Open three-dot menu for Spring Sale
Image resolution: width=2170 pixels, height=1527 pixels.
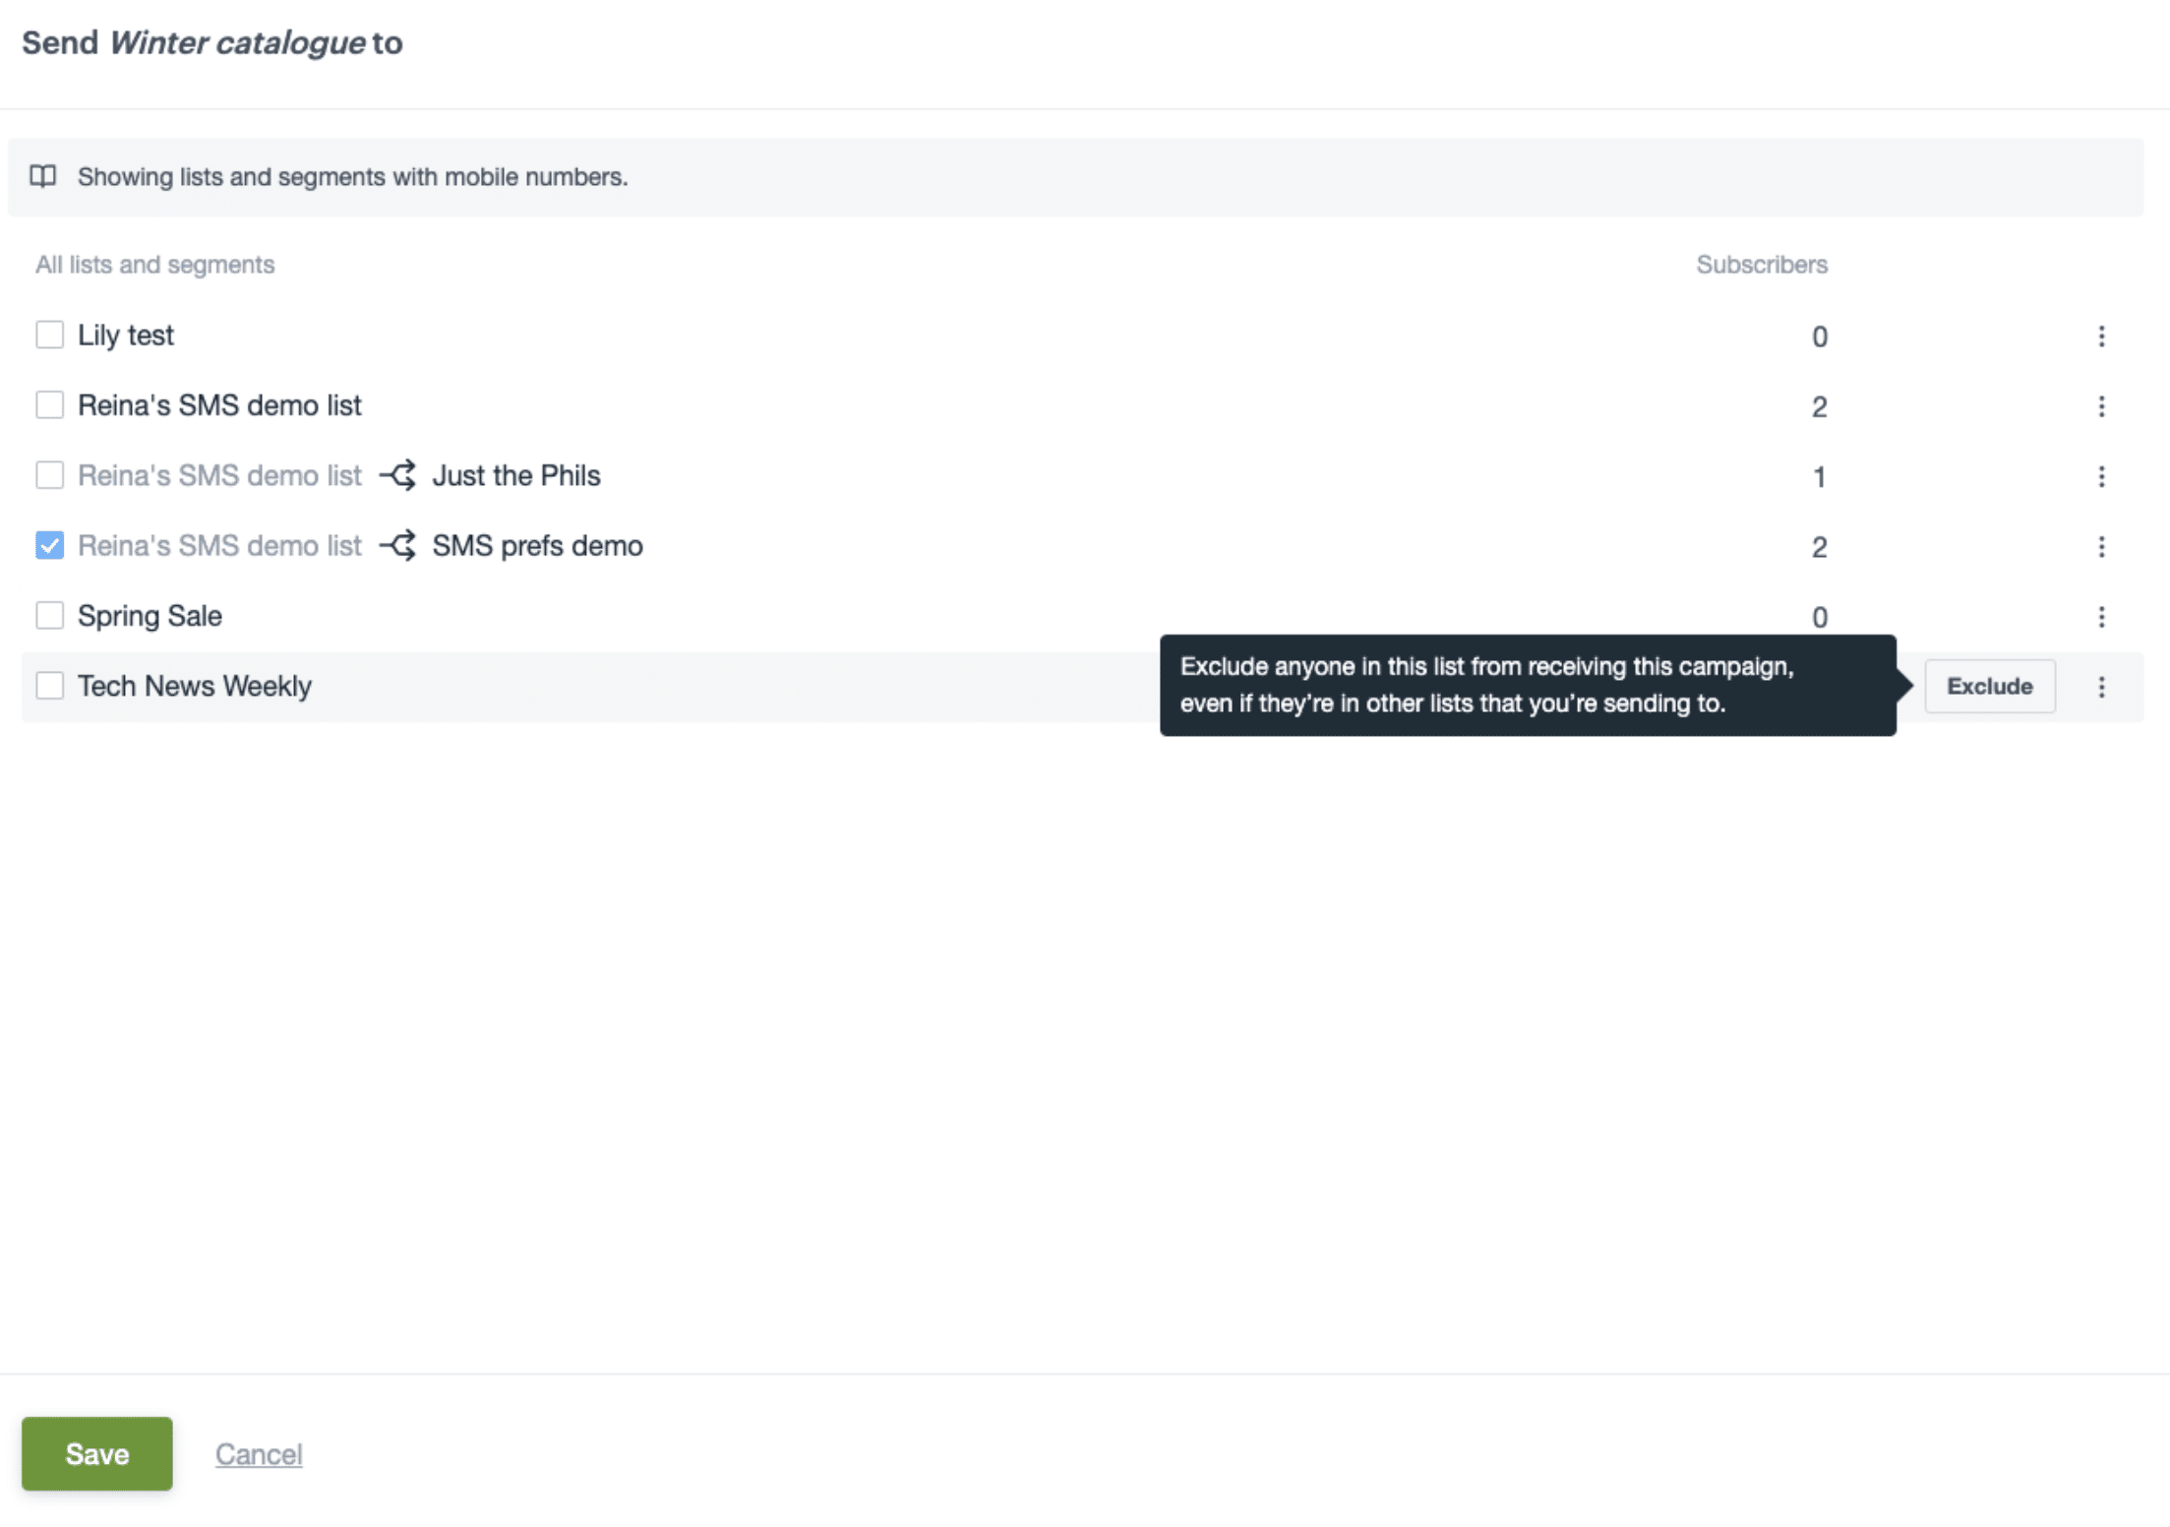click(x=2100, y=617)
